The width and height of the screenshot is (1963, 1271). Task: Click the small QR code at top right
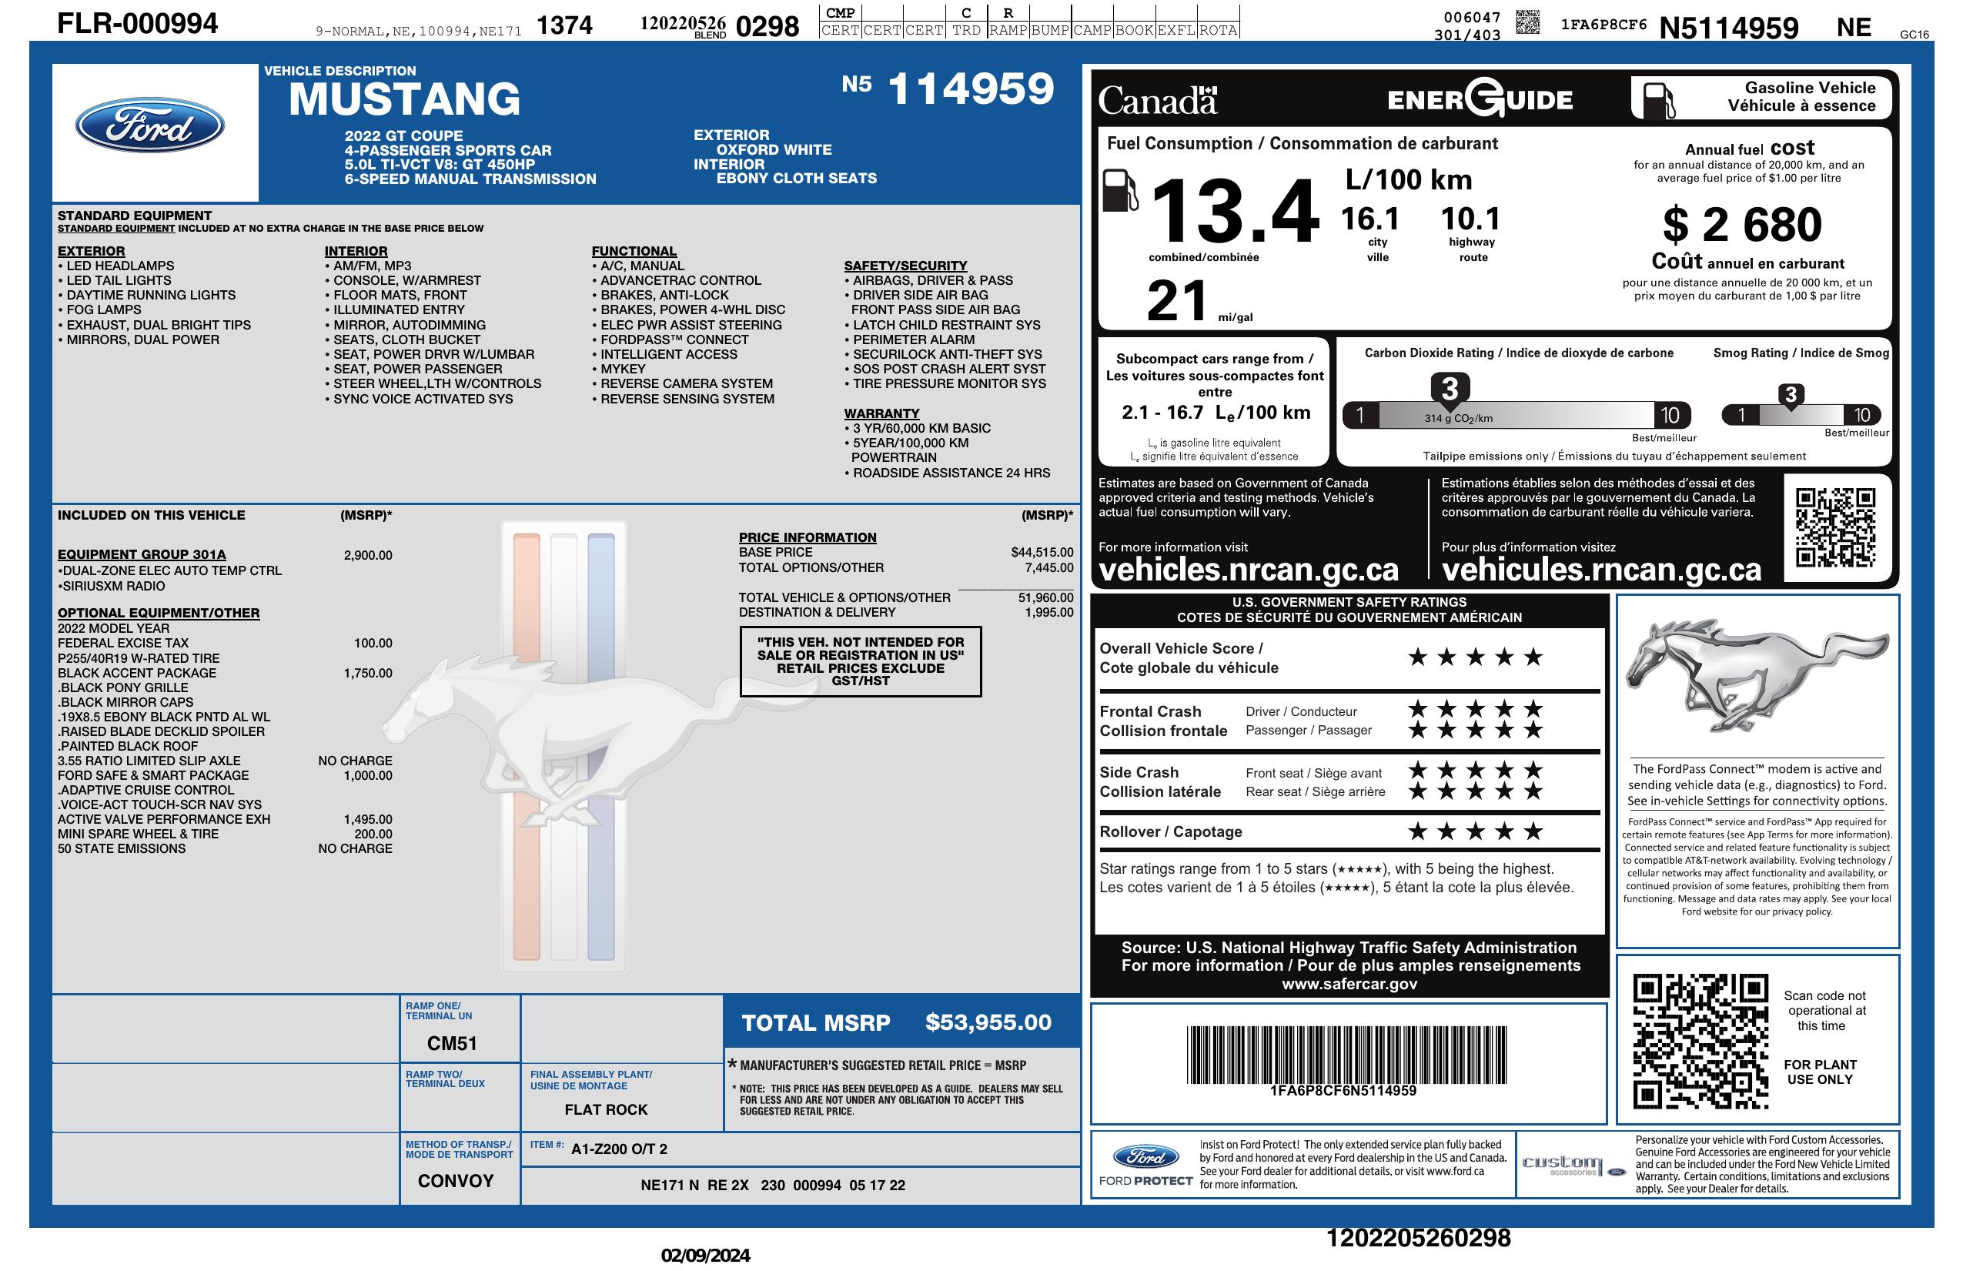[x=1528, y=22]
